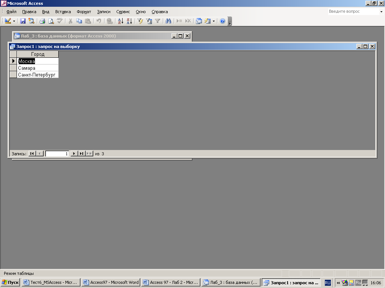
Task: Apply Filter by Selection icon
Action: (140, 21)
